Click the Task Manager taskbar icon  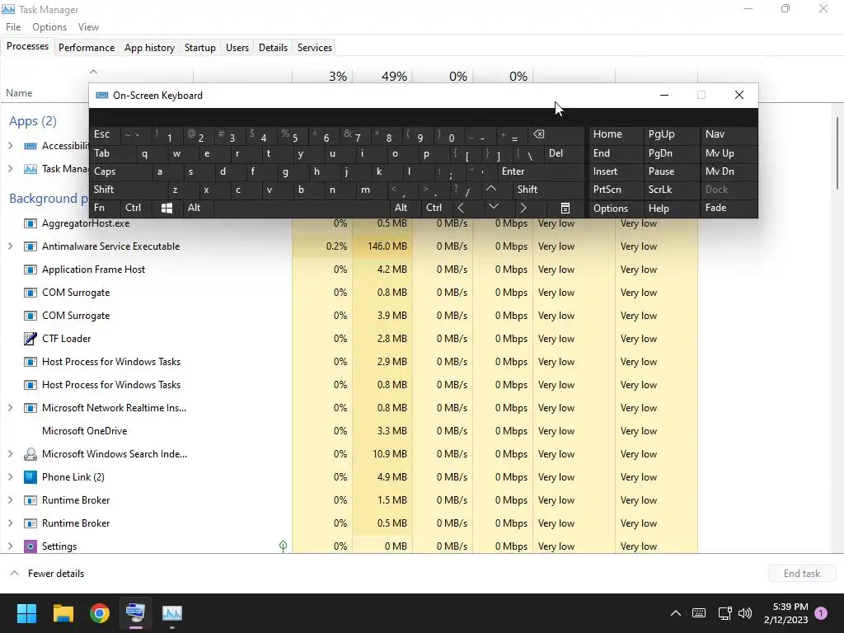click(172, 613)
